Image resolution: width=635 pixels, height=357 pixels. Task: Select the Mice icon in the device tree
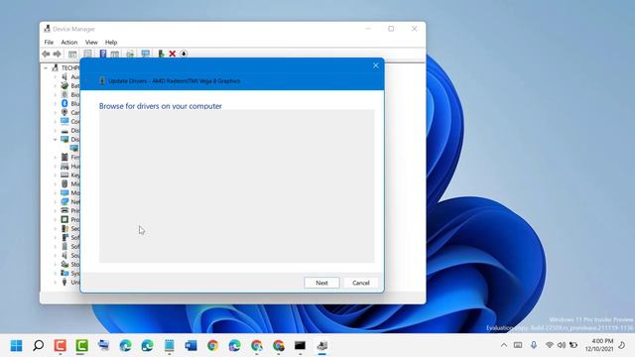click(64, 183)
